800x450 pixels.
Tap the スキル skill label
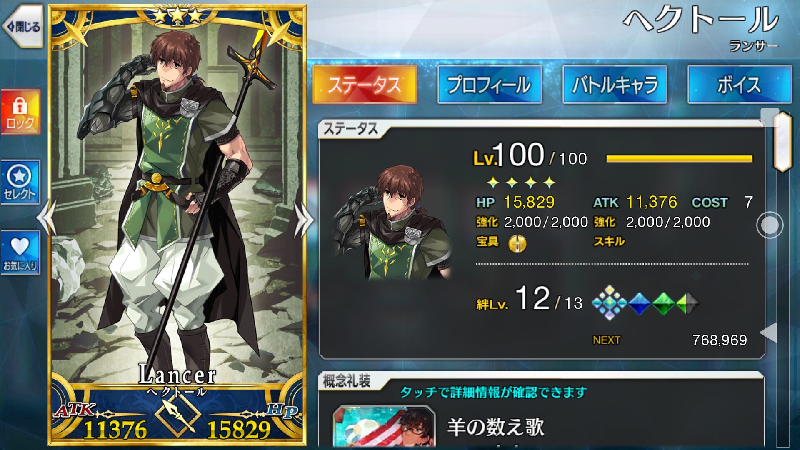(x=609, y=241)
